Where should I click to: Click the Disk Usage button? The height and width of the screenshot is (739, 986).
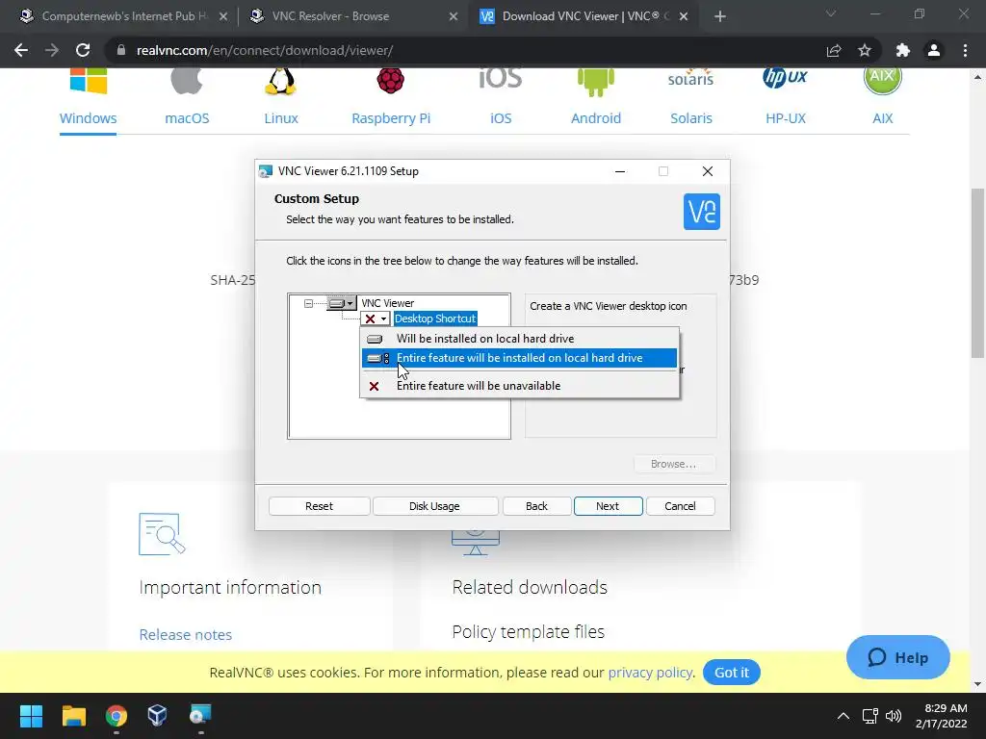[434, 506]
